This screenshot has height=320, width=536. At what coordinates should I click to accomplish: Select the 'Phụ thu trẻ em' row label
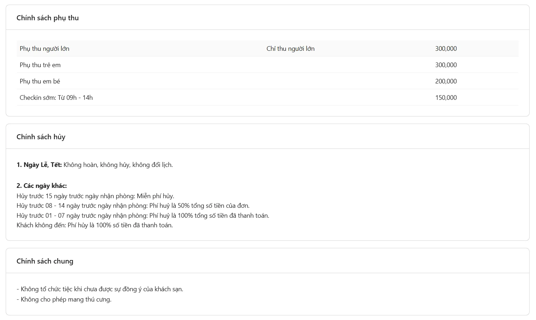click(x=40, y=65)
